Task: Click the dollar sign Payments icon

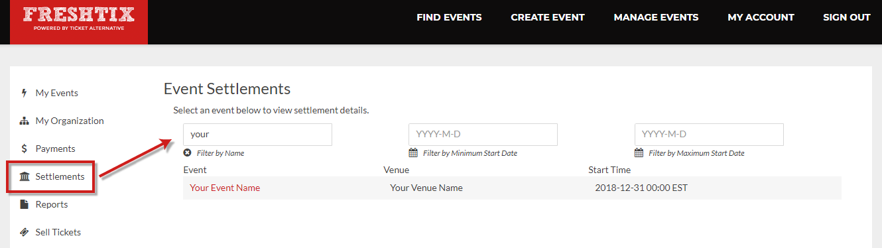Action: tap(24, 149)
